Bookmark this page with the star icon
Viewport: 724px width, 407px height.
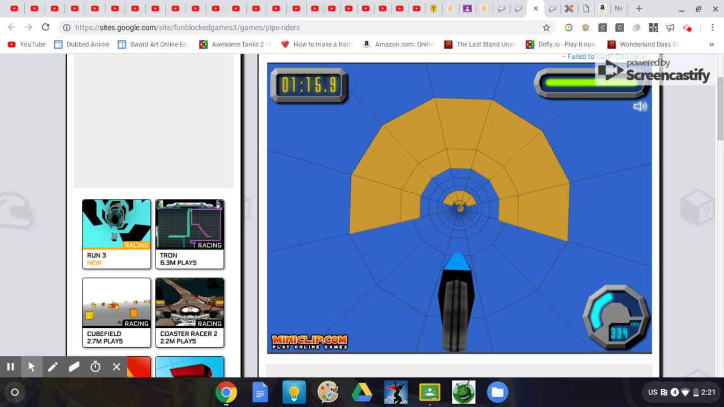[546, 27]
